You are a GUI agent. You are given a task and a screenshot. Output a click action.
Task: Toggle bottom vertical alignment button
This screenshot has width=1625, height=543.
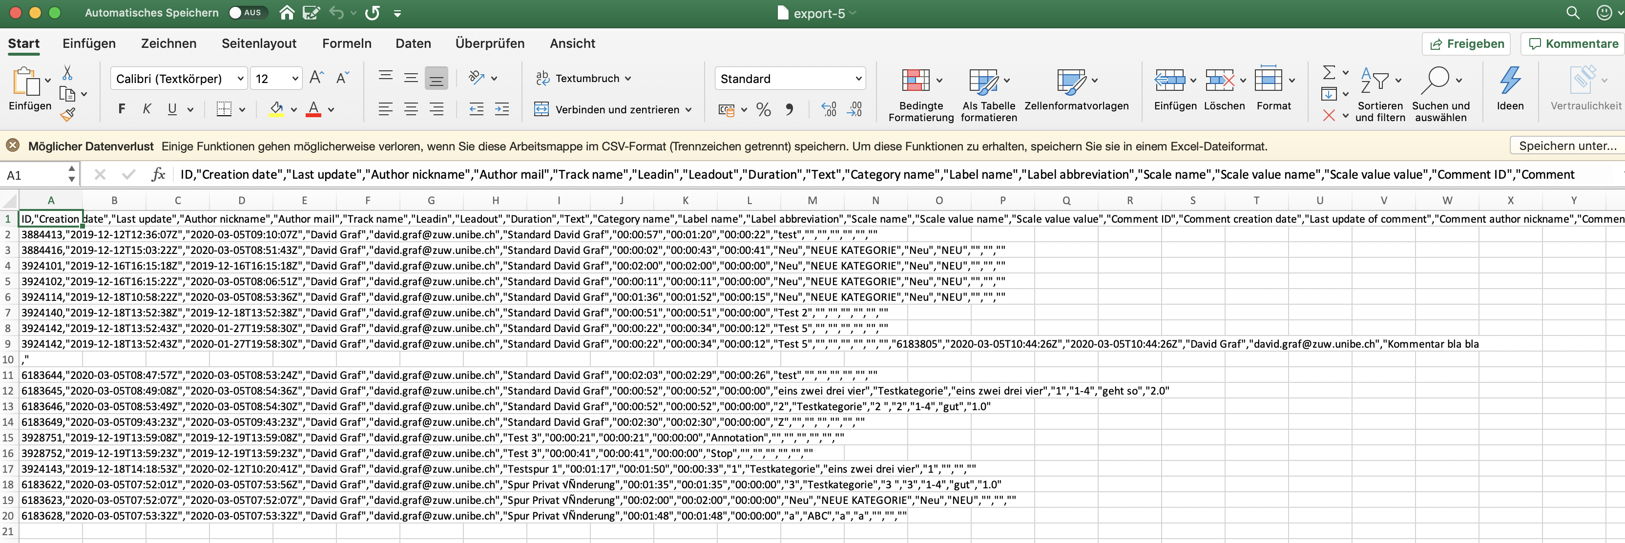pyautogui.click(x=436, y=78)
